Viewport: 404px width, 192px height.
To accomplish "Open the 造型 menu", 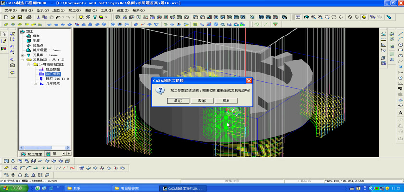I will click(59, 10).
